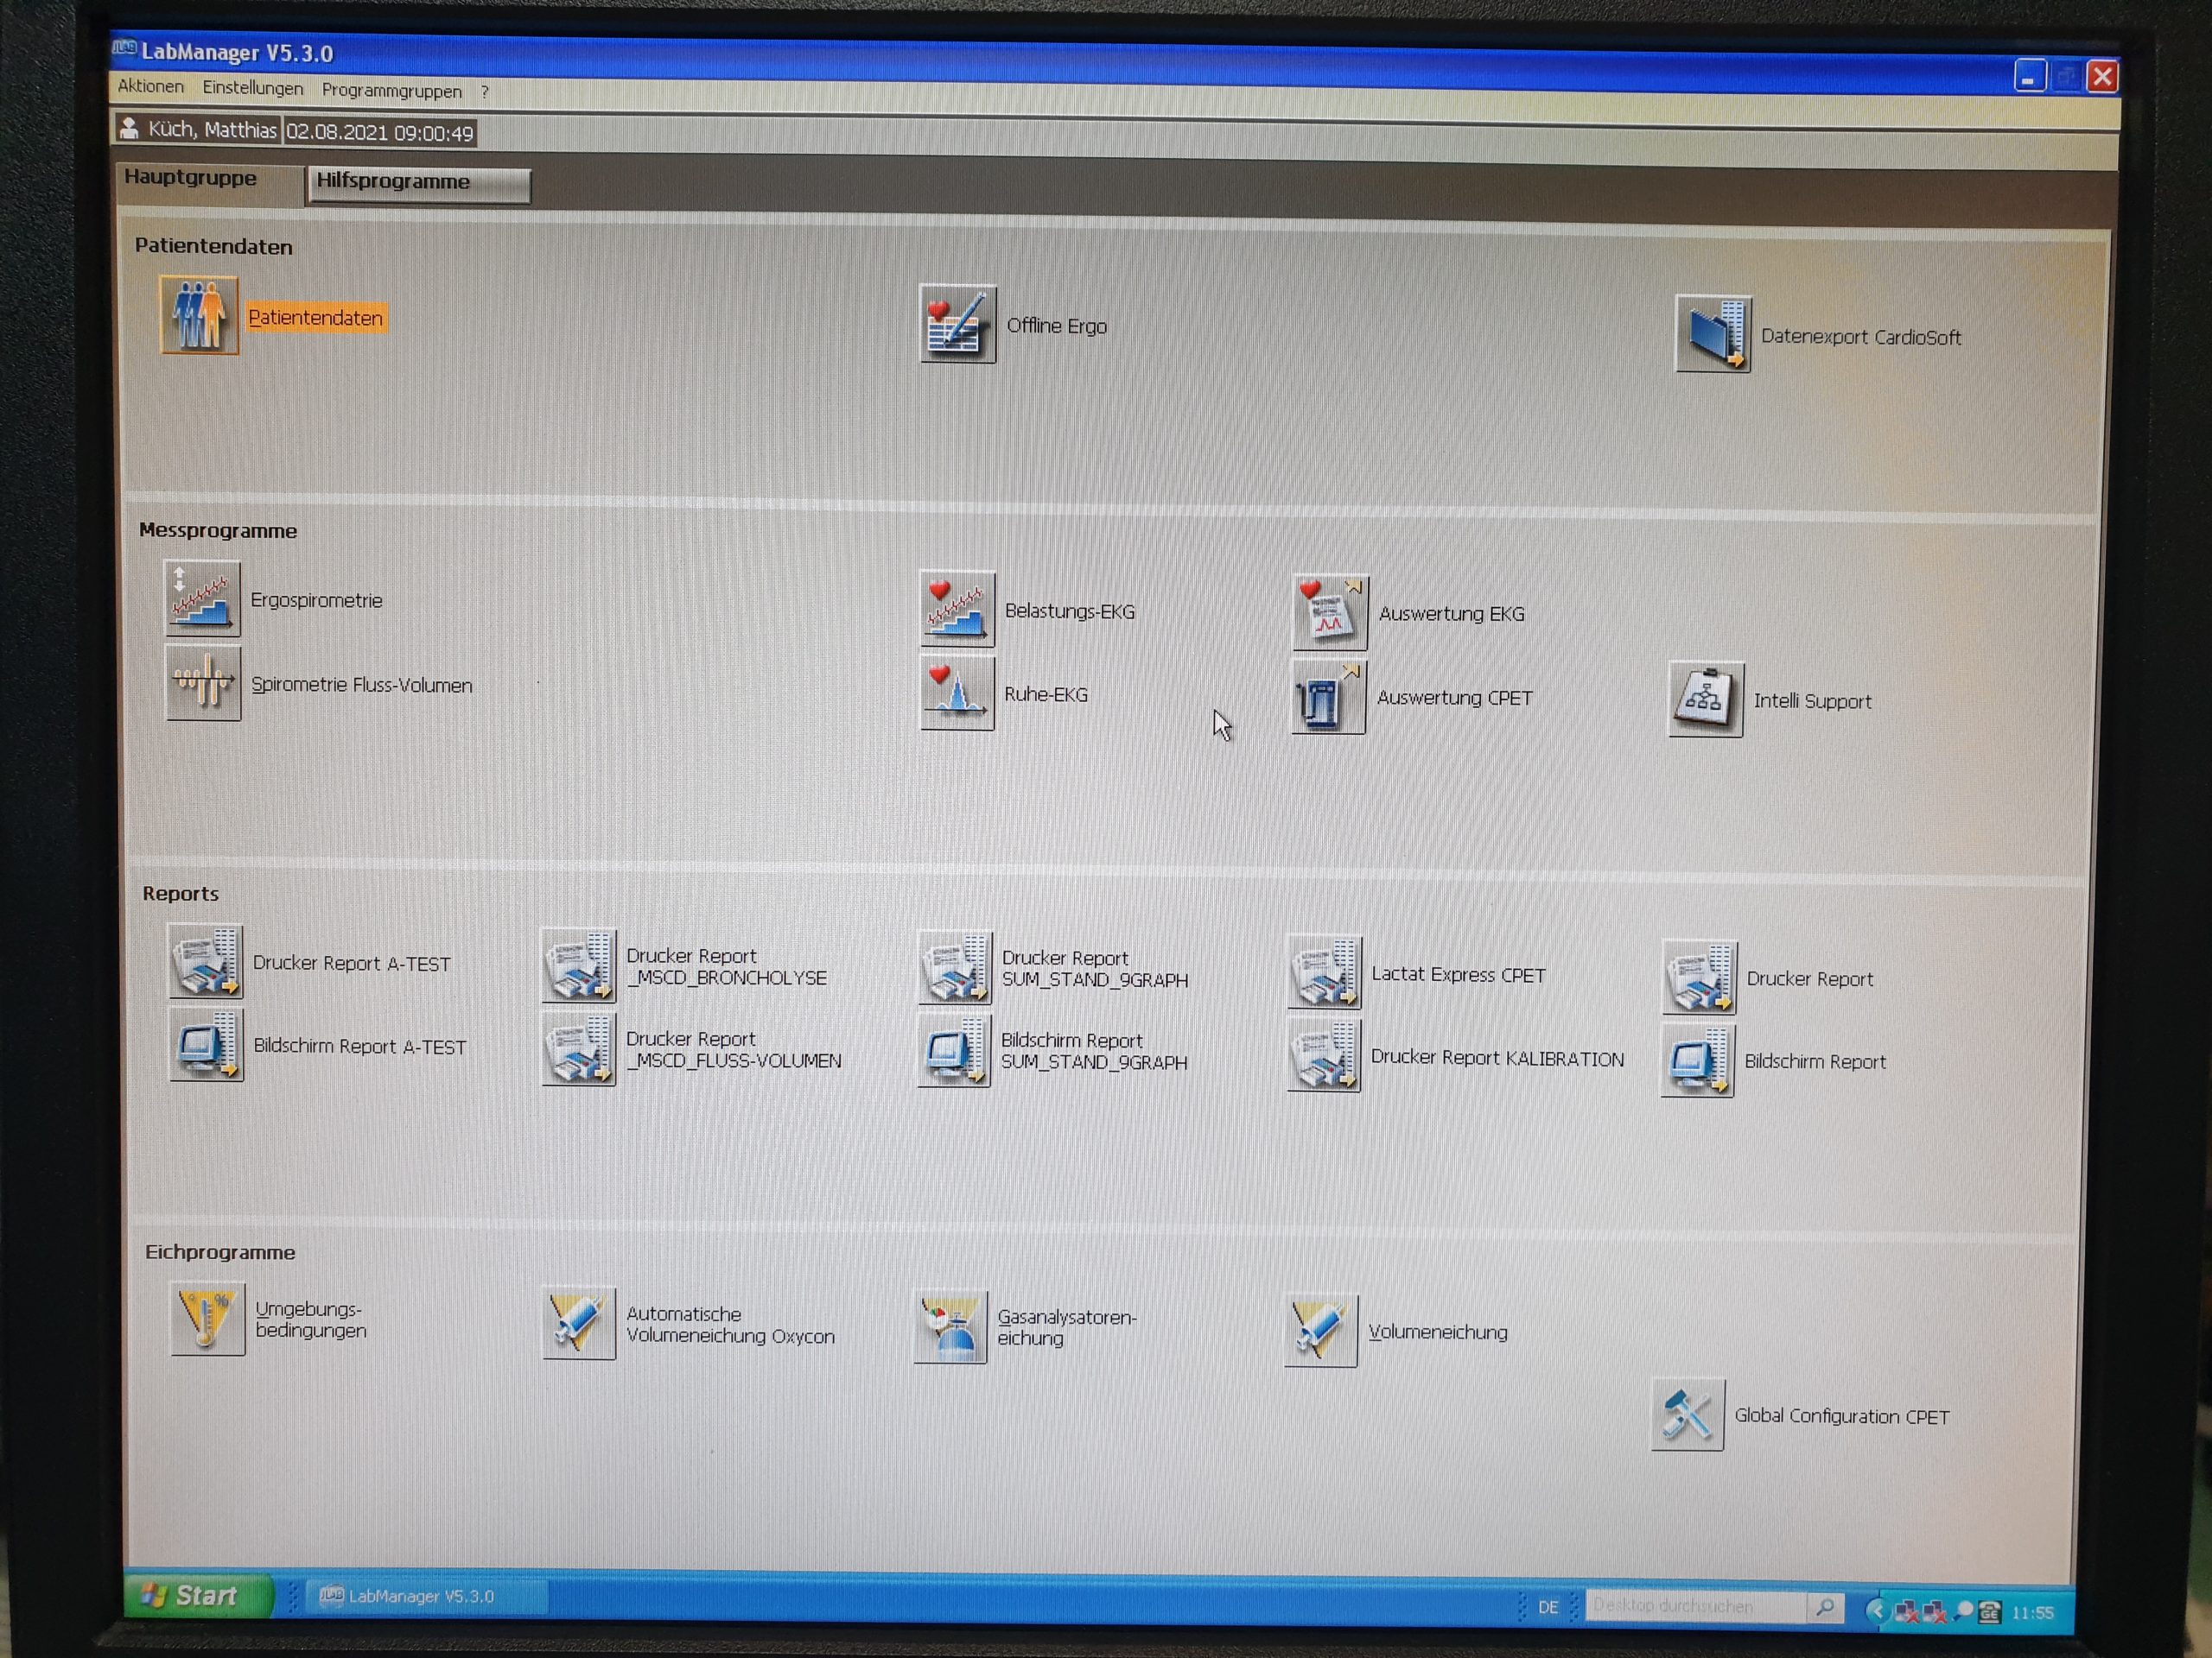Screen dimensions: 2212x1658
Task: Open Umgebungsbedingungen icon
Action: tap(207, 1319)
